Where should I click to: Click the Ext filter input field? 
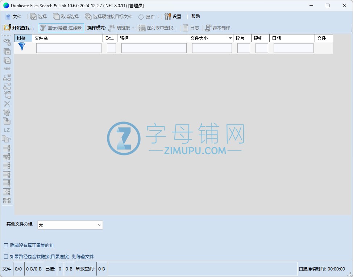111,48
